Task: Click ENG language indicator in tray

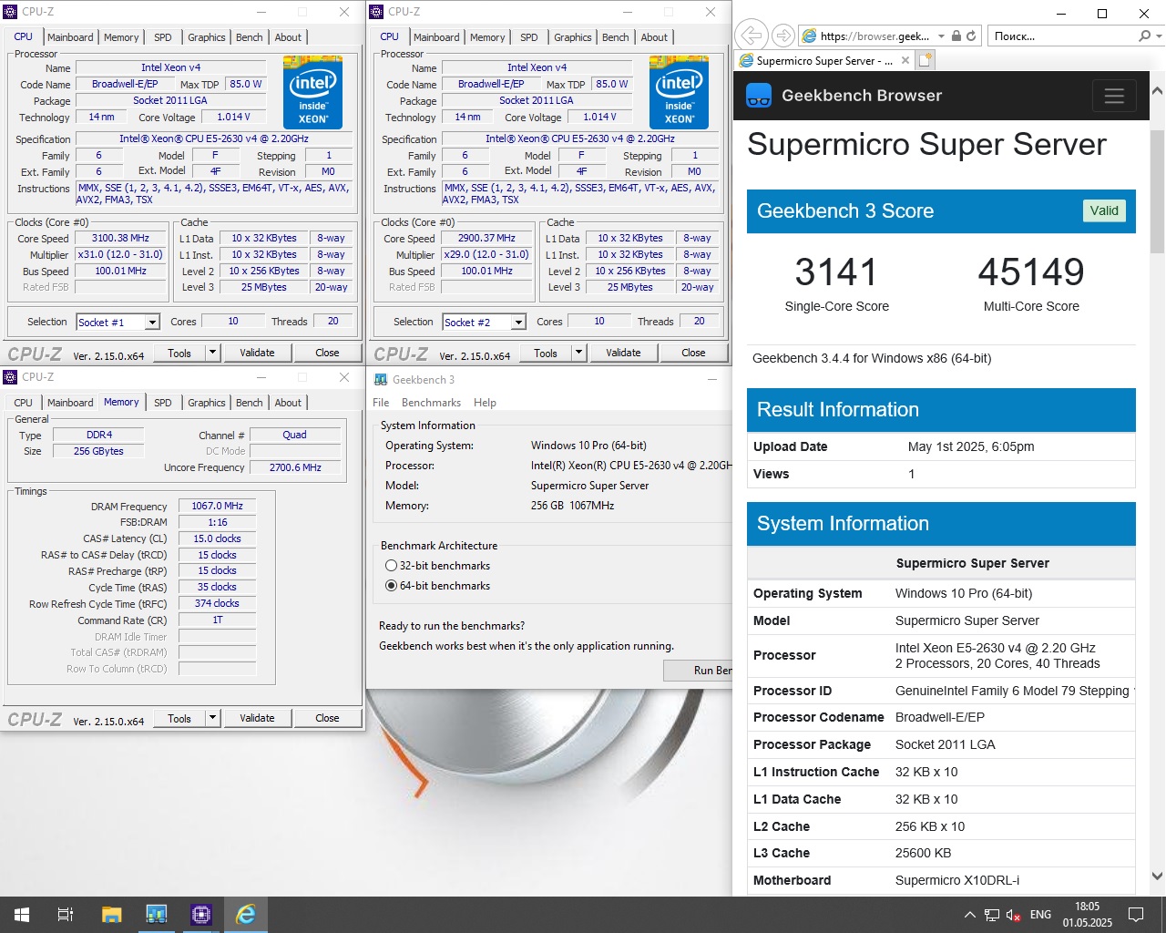Action: click(1040, 915)
